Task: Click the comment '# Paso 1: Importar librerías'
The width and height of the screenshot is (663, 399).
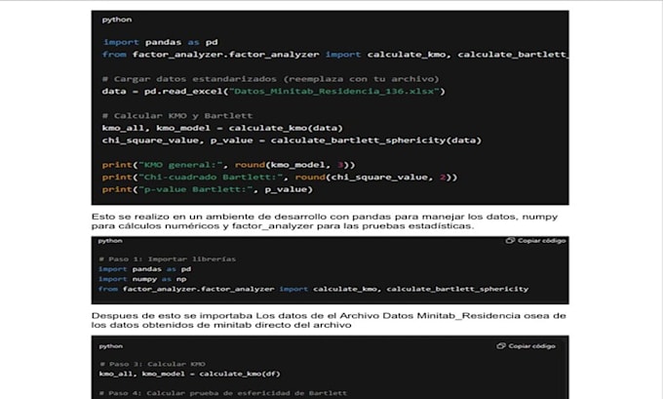Action: (x=168, y=259)
